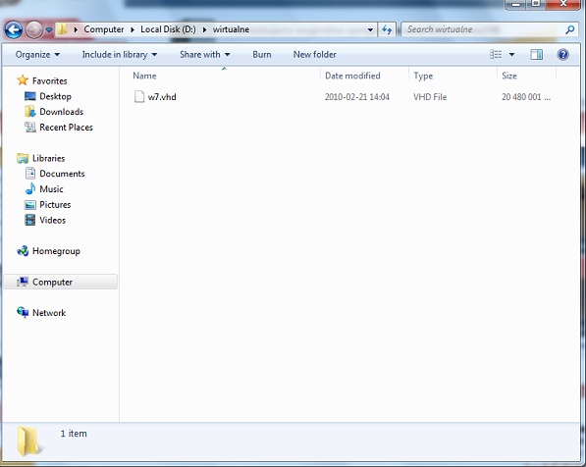This screenshot has width=586, height=467.
Task: Open the address bar history dropdown
Action: [370, 29]
